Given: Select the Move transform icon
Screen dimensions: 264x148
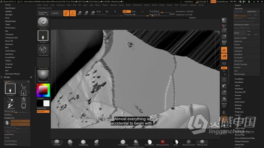Looking at the screenshot, I should coord(79,13).
